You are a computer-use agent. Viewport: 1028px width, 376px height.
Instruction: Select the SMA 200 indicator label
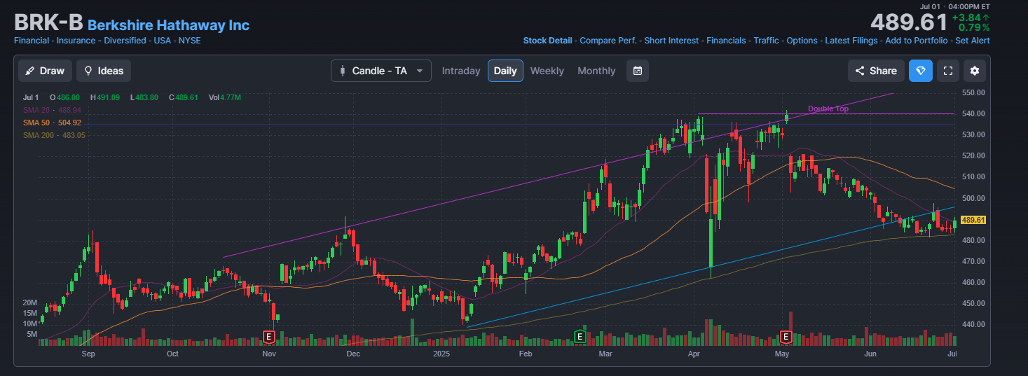tap(54, 135)
